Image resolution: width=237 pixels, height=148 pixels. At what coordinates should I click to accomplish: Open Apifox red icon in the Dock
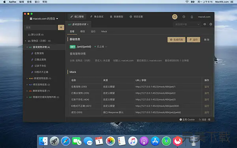(178, 141)
